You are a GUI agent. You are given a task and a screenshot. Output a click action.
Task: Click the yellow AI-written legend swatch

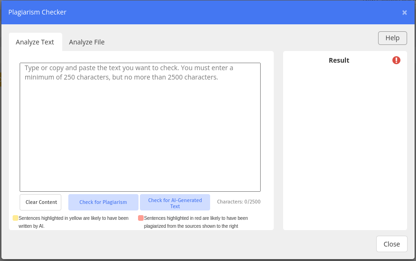(15, 218)
